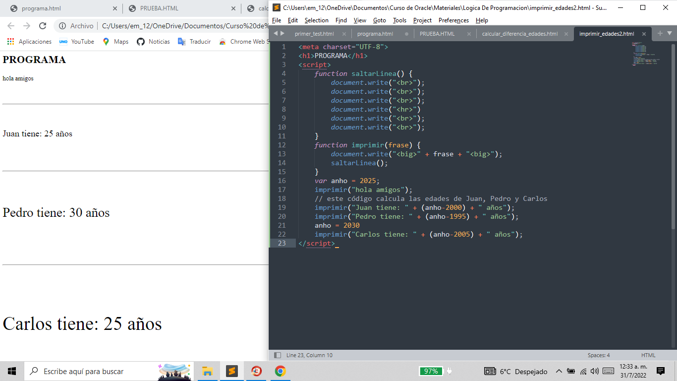The image size is (677, 381).
Task: Click 'Pedro tiene: 30 años' text on page
Action: [x=56, y=213]
